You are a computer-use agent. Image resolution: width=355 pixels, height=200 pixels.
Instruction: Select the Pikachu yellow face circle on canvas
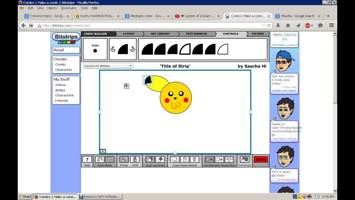[176, 98]
